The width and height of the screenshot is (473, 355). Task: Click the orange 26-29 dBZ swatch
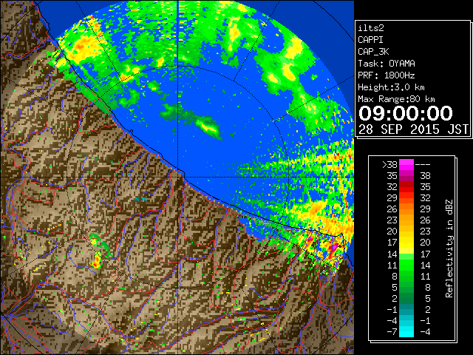406,209
